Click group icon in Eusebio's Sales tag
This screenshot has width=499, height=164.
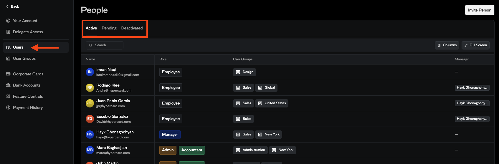tap(238, 119)
